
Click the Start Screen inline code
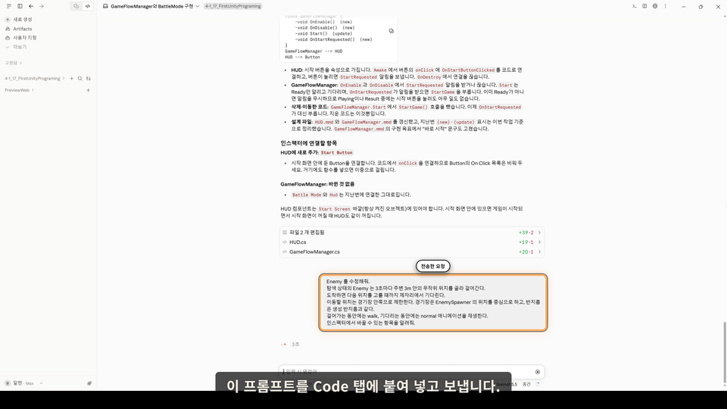click(334, 209)
